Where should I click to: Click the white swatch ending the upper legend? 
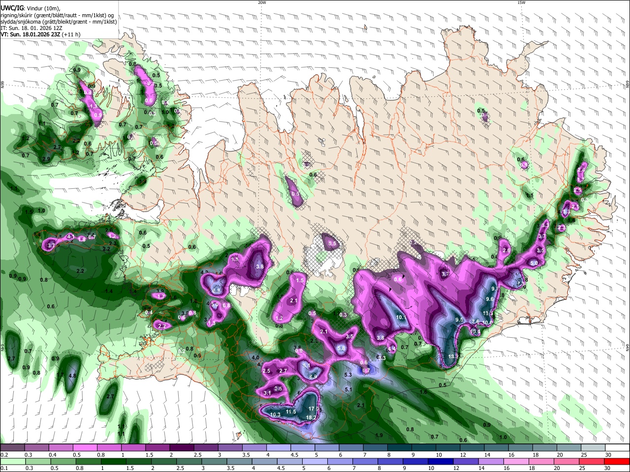(617, 448)
